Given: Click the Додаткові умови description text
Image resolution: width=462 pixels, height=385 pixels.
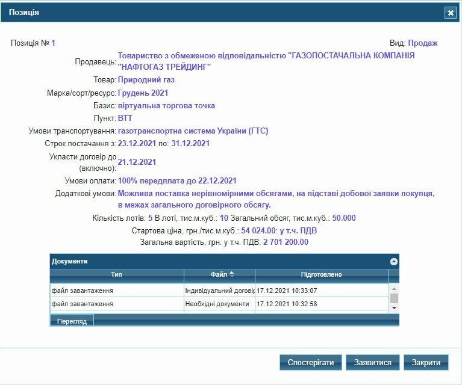Looking at the screenshot, I should pyautogui.click(x=276, y=199).
